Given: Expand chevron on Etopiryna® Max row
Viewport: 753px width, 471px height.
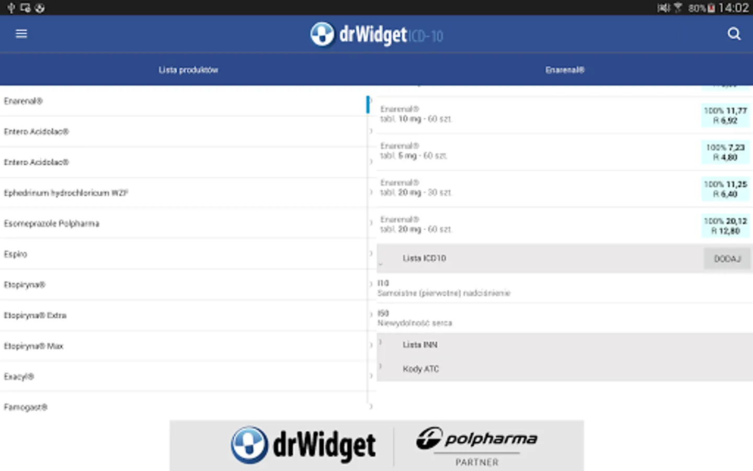Looking at the screenshot, I should [371, 345].
